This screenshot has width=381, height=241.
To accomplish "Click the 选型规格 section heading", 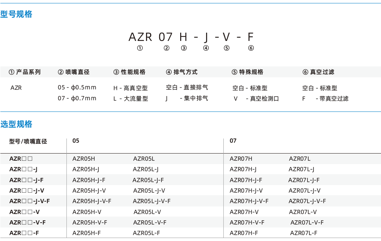I will [x=16, y=124].
